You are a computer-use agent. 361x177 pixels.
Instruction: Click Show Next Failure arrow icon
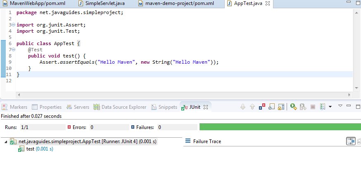[x=243, y=107]
